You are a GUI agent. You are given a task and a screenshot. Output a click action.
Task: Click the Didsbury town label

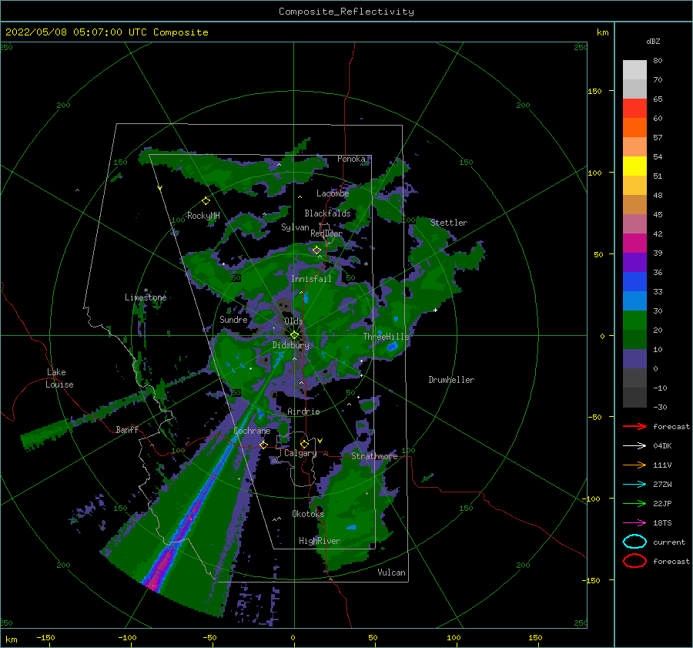[x=291, y=345]
